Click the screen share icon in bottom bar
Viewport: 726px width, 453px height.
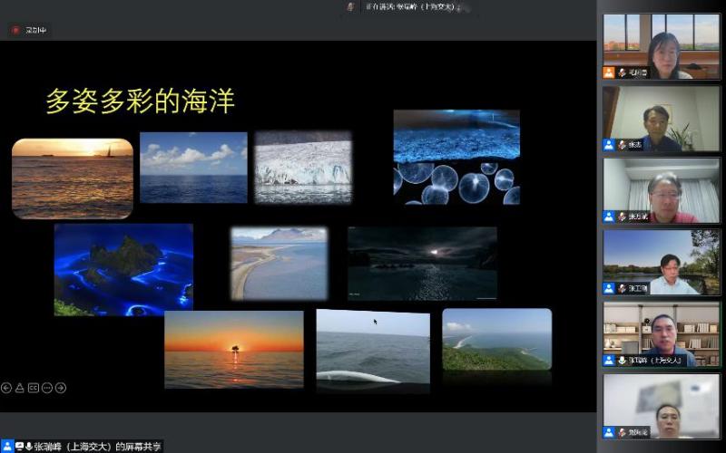(x=18, y=447)
